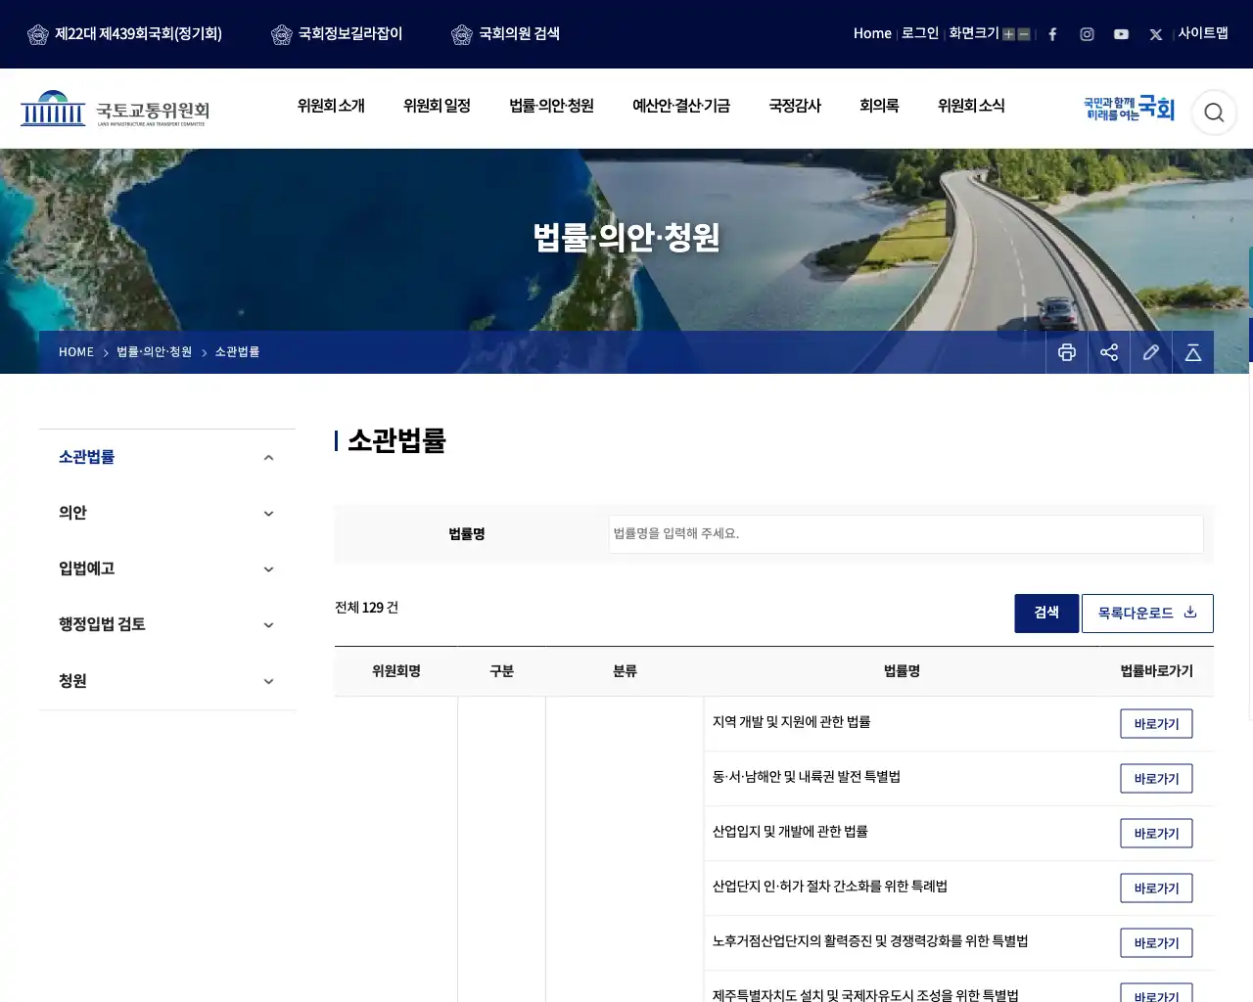Click 바로가기 for 노후거점산업단지 특별법
1253x1002 pixels.
1156,943
